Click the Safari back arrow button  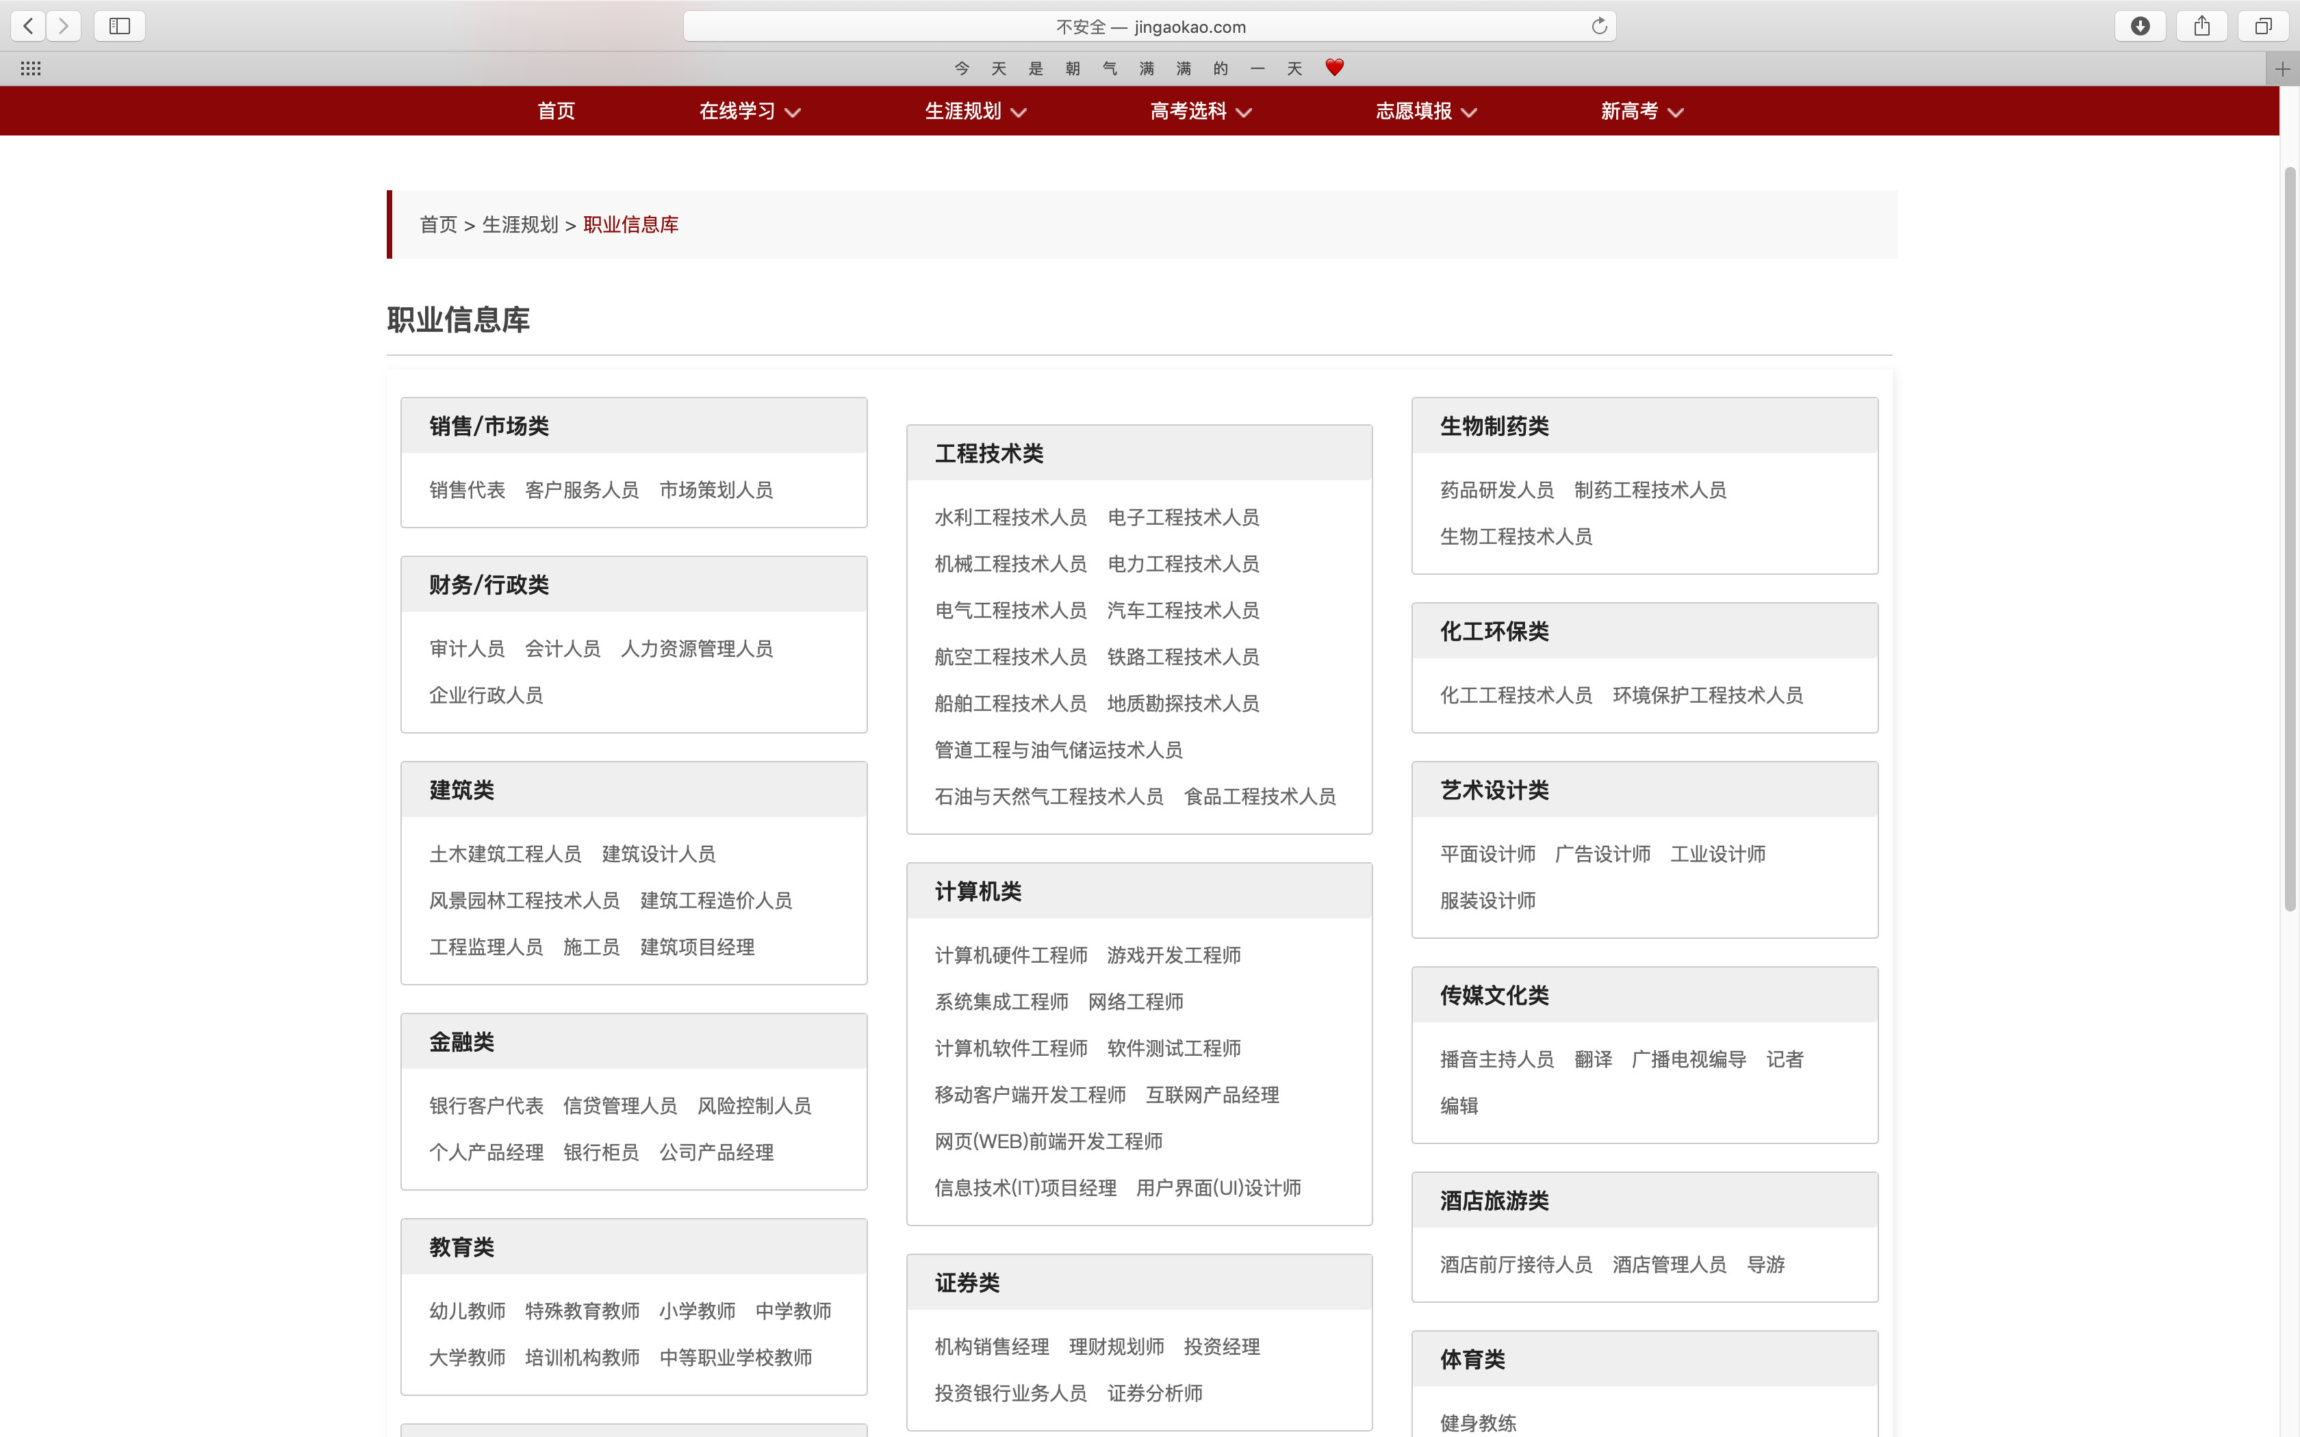click(x=29, y=26)
